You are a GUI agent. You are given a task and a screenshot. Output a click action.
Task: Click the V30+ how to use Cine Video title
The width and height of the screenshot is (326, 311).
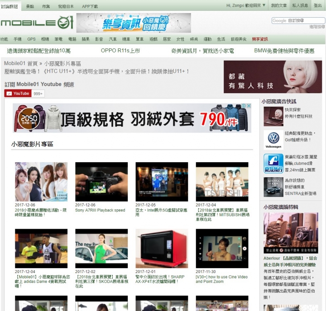coord(221,279)
